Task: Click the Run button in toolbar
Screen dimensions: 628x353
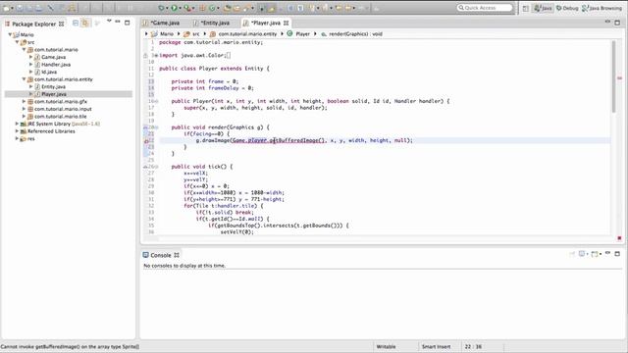Action: pyautogui.click(x=174, y=8)
